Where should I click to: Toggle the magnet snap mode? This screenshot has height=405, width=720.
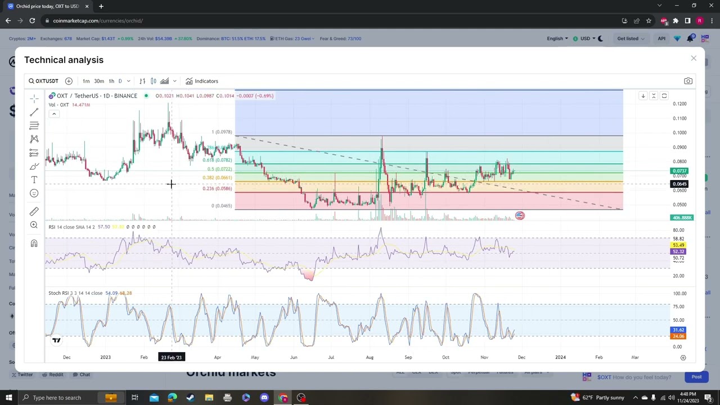click(34, 244)
